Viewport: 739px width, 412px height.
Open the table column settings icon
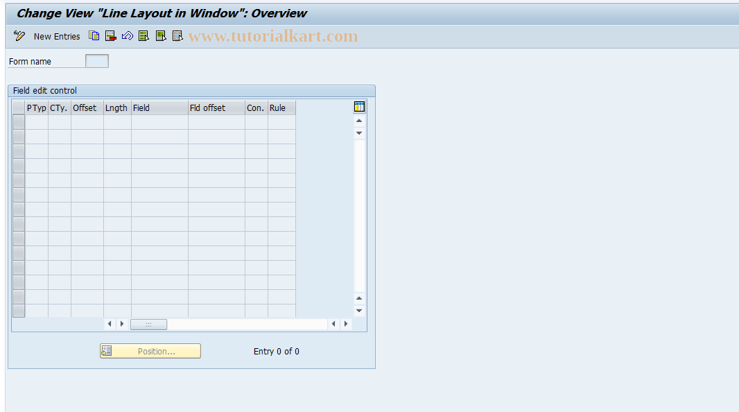tap(359, 107)
